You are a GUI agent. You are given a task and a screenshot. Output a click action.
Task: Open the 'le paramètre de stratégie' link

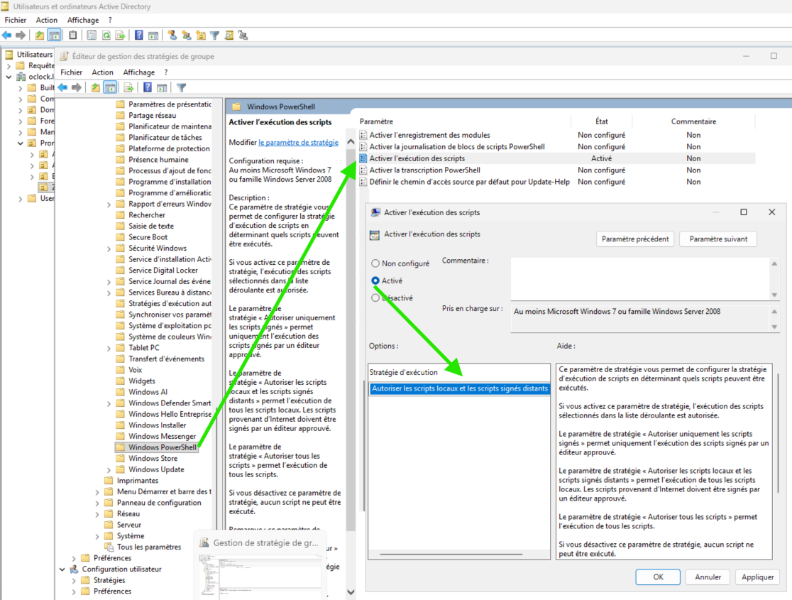pos(298,142)
